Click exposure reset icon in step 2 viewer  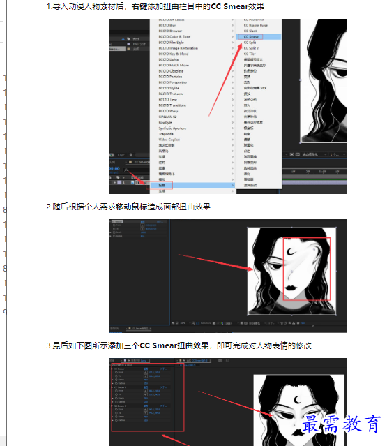point(298,323)
